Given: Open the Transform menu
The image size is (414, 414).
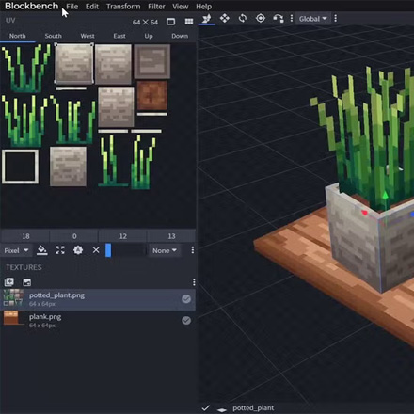Looking at the screenshot, I should tap(123, 7).
